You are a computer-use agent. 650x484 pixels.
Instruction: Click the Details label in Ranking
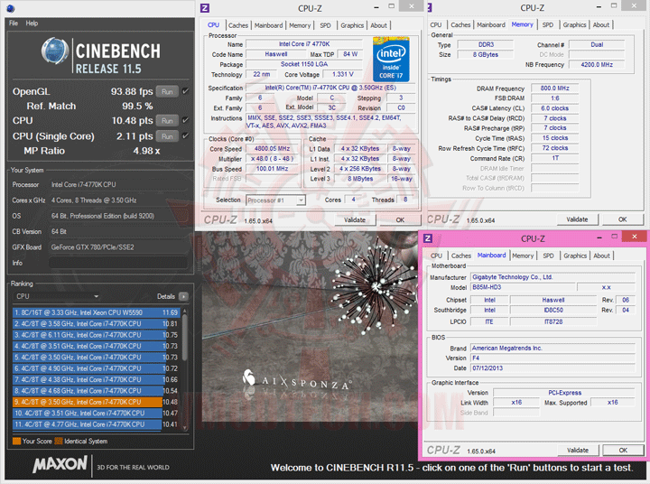click(166, 296)
